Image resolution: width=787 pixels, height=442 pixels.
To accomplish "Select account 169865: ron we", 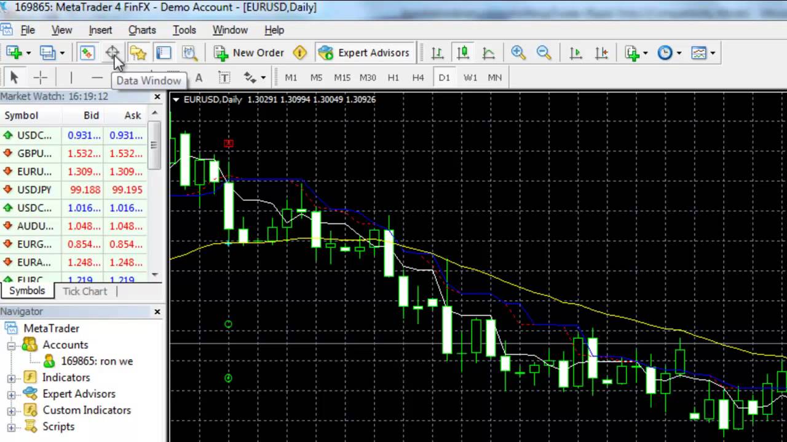I will pyautogui.click(x=97, y=361).
